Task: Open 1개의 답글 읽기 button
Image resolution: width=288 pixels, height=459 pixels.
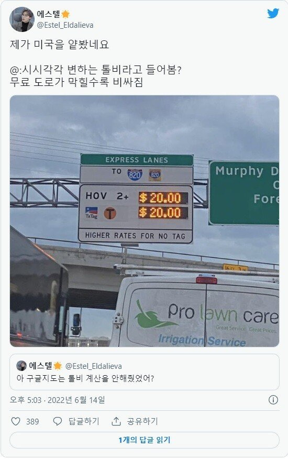Action: (x=145, y=440)
